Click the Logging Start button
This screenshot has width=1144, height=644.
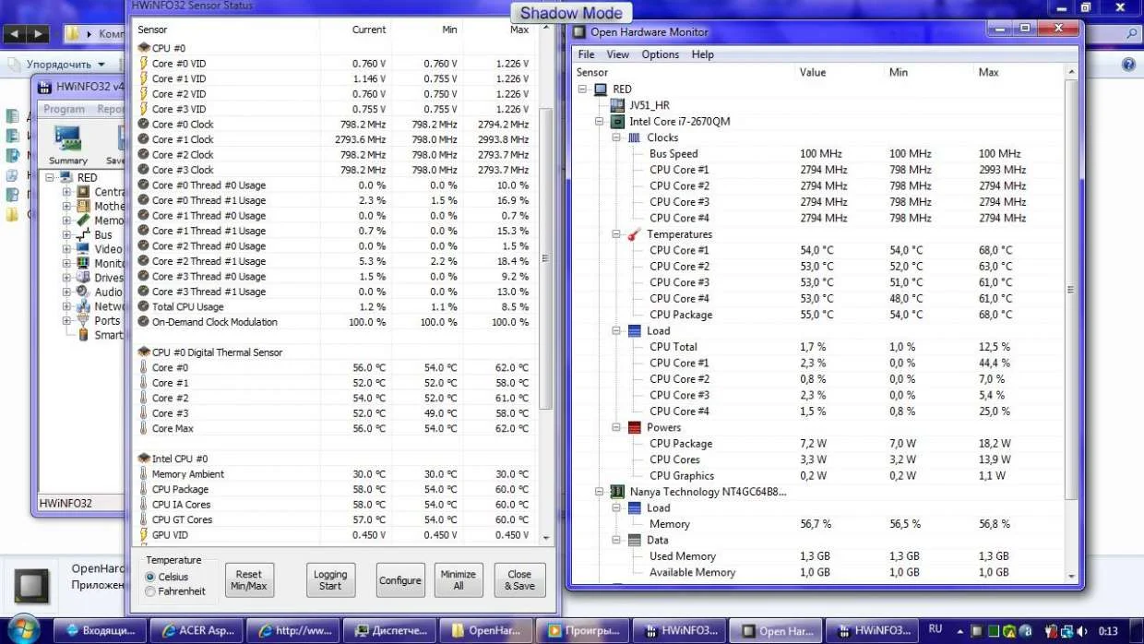pos(330,580)
